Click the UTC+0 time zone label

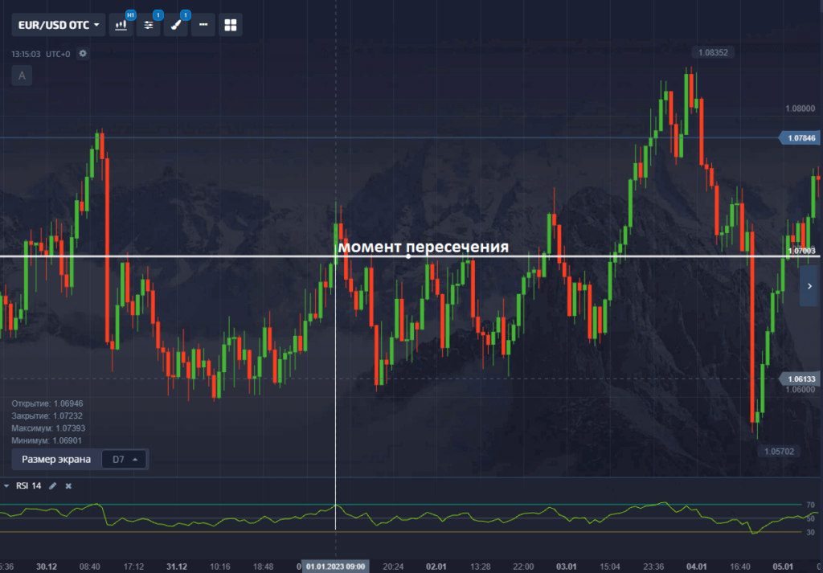coord(58,54)
